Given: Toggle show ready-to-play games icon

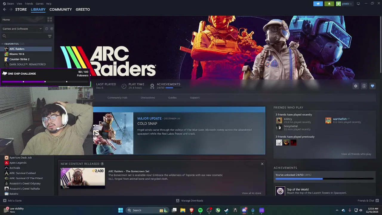Looking at the screenshot, I should coord(52,29).
